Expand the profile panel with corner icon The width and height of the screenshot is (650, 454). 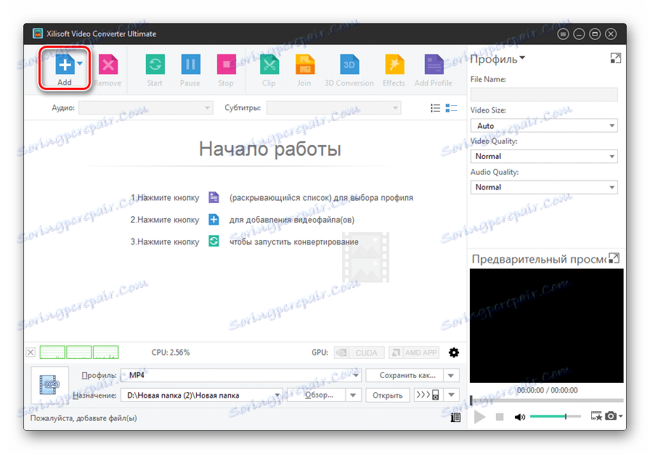tap(616, 58)
